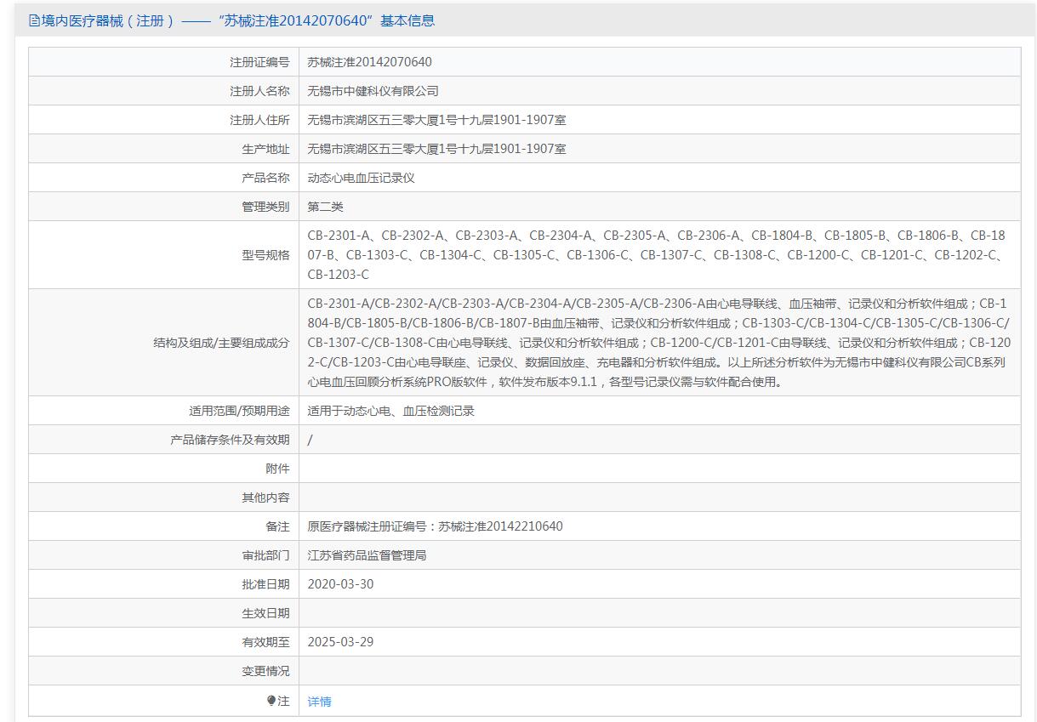
Task: Click the lightbulb icon beside 注
Action: (271, 701)
